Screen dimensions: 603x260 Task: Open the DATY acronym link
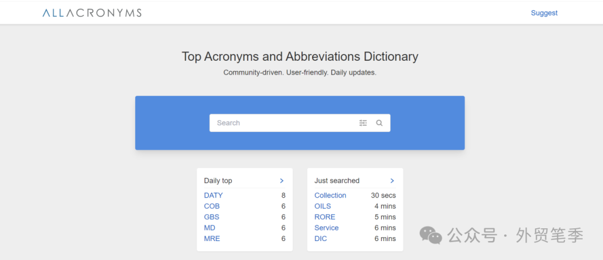tap(213, 195)
